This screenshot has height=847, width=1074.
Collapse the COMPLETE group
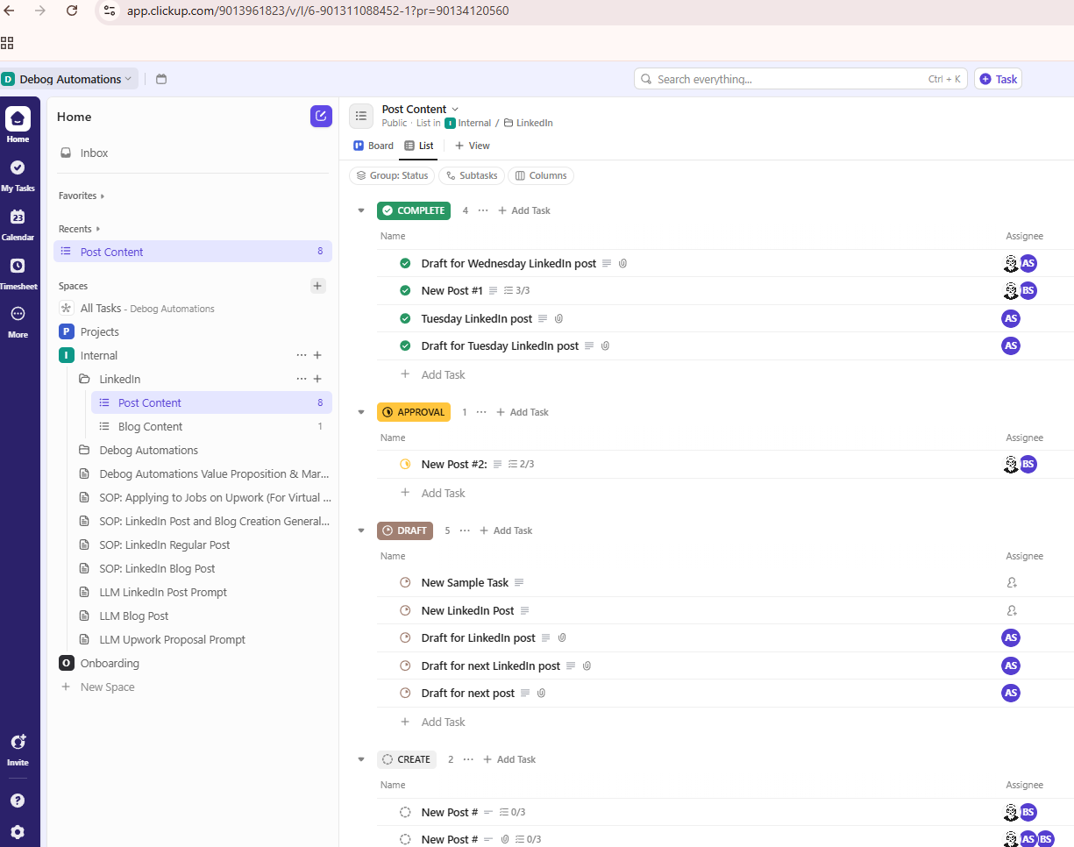click(x=360, y=210)
